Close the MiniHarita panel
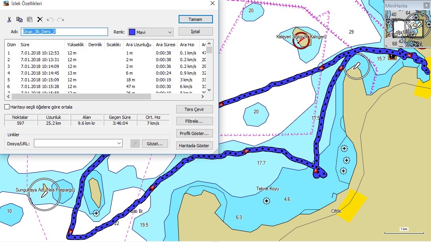This screenshot has width=431, height=242. point(426,5)
